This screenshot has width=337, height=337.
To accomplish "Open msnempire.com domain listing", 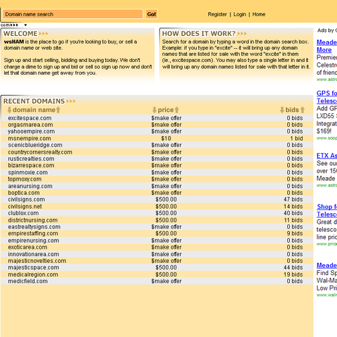I will 30,138.
